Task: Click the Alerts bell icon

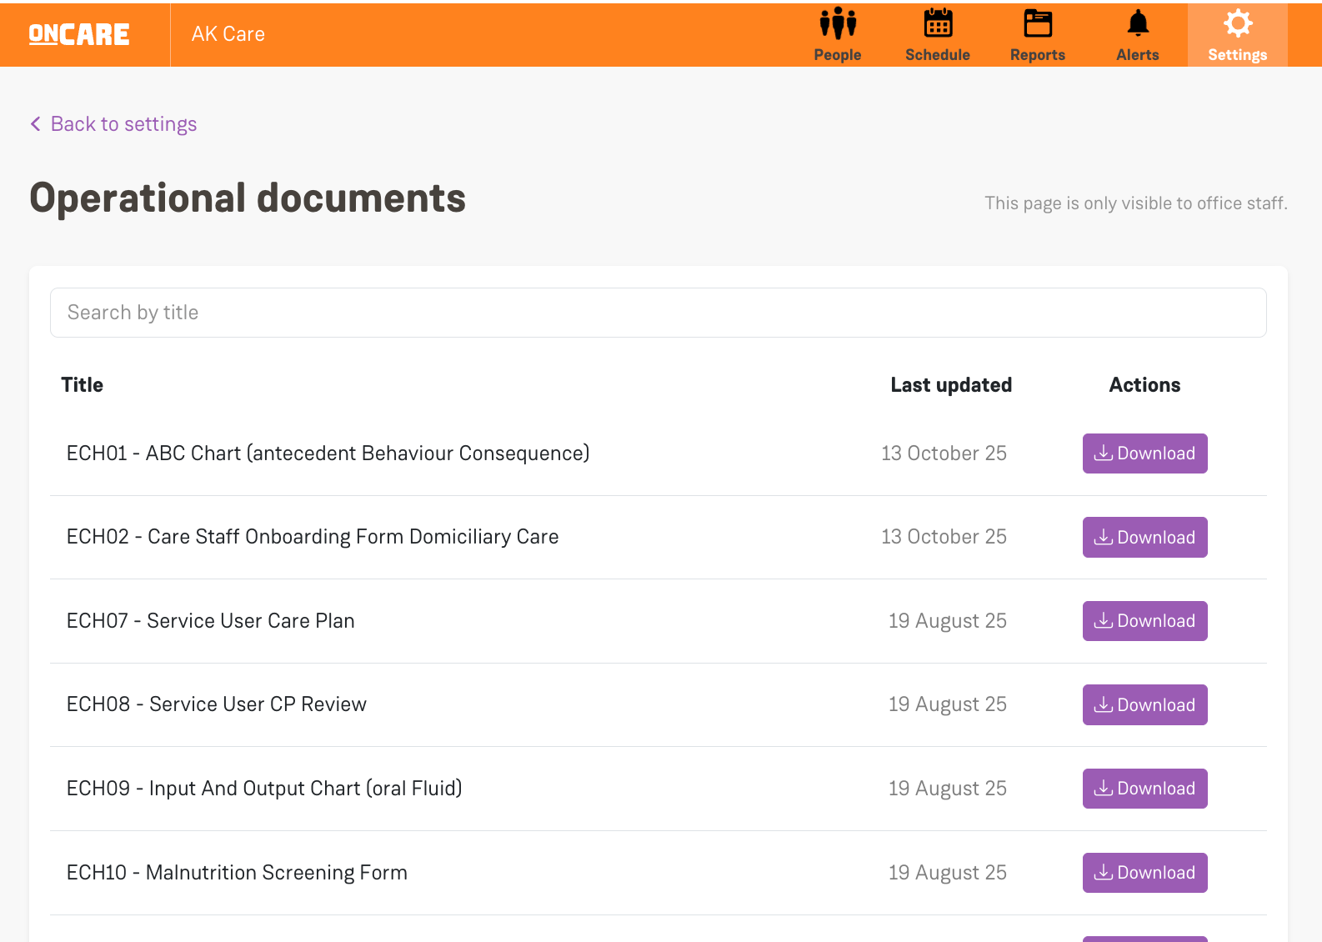Action: 1138,24
